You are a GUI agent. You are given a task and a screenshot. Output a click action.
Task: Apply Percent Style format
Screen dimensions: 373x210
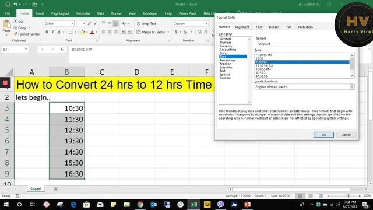185,32
